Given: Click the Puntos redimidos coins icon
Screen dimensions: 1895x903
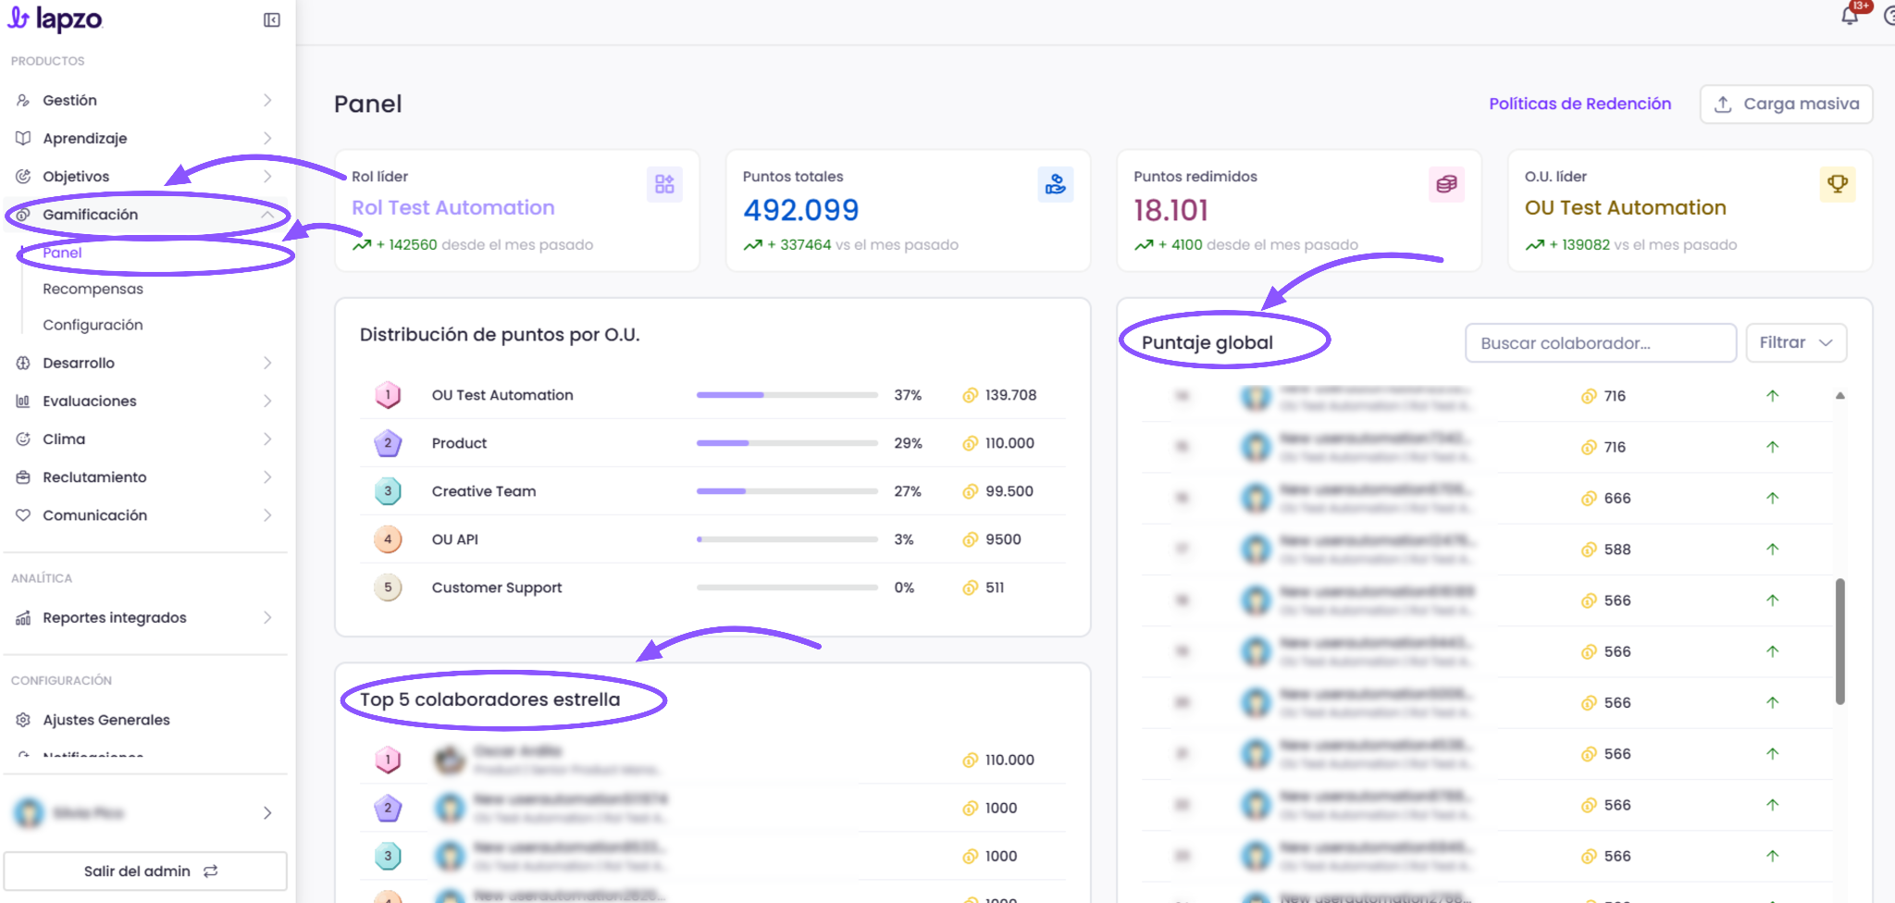Looking at the screenshot, I should tap(1446, 184).
